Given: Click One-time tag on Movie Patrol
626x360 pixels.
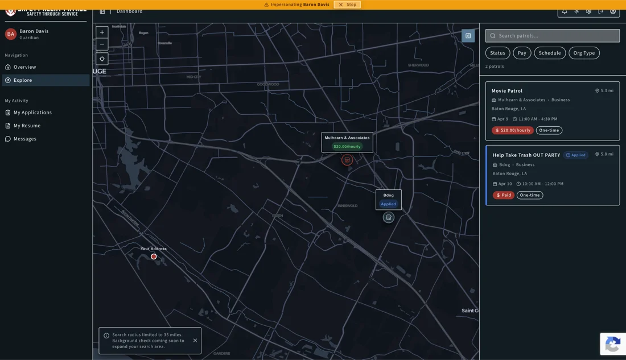Looking at the screenshot, I should pos(549,130).
